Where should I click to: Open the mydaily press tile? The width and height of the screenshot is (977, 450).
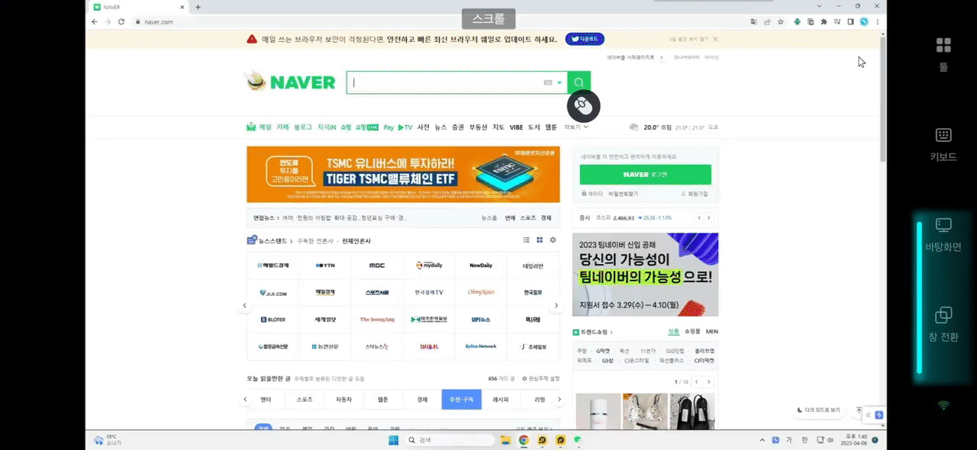tap(429, 265)
